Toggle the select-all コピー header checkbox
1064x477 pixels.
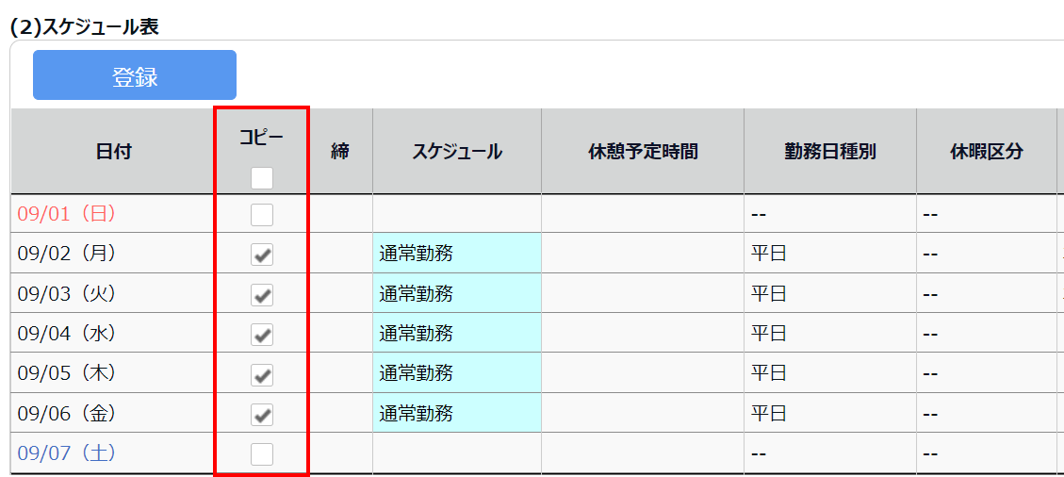(262, 177)
